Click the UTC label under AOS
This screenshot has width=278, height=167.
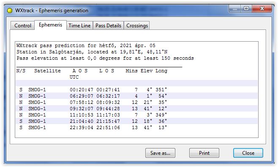[x=74, y=77]
